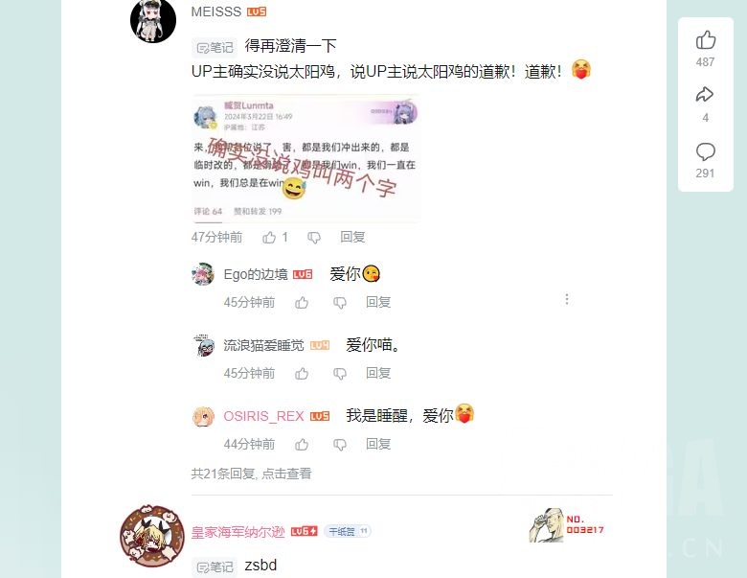Like Ego的边境's reply

click(302, 302)
